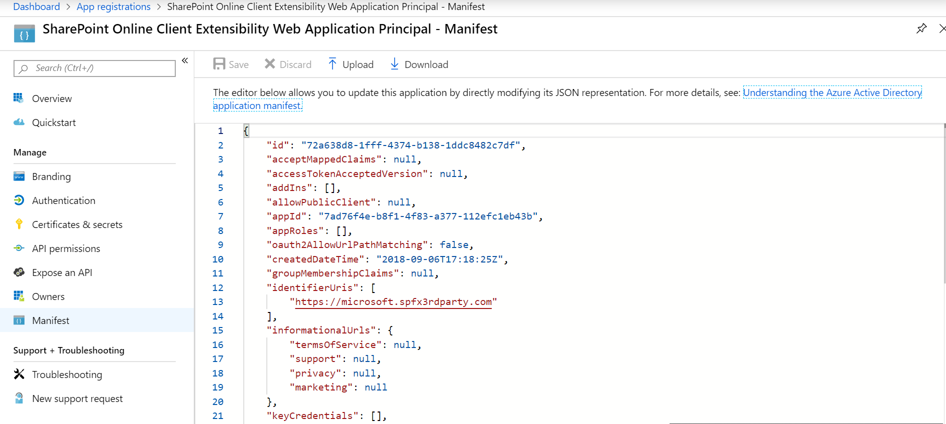The height and width of the screenshot is (424, 946).
Task: Click the manifest braces icon beside page title
Action: click(x=24, y=33)
